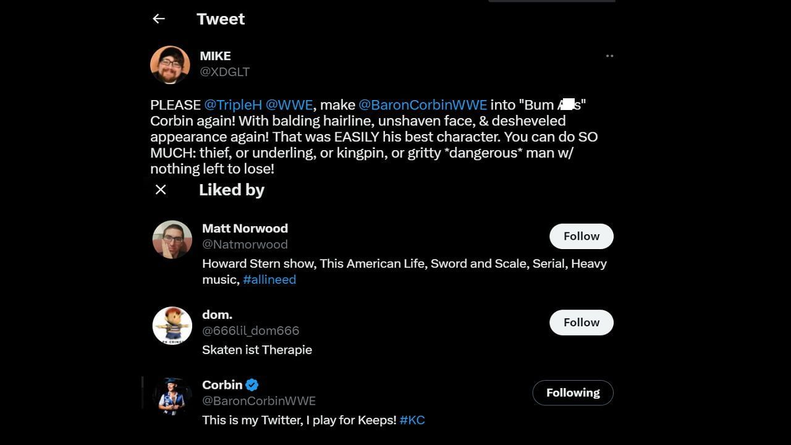The height and width of the screenshot is (445, 791).
Task: Click the #KC hashtag
Action: (x=412, y=420)
